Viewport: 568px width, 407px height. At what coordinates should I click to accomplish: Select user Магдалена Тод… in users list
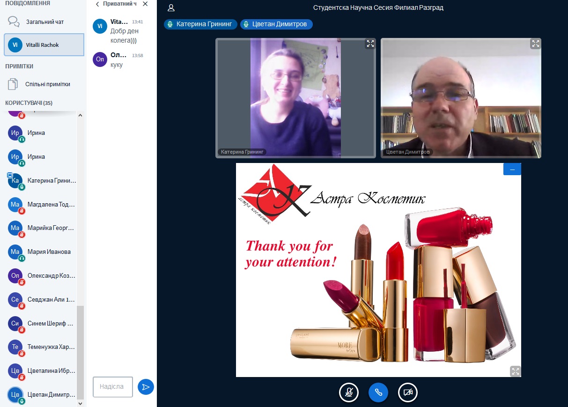pyautogui.click(x=42, y=205)
